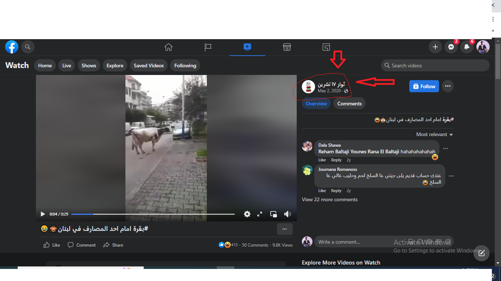Viewport: 501px width, 281px height.
Task: Click the Explore More Videos on Watch heading
Action: click(341, 263)
